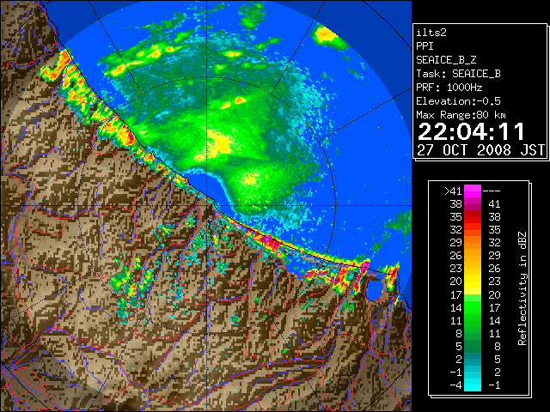This screenshot has width=550, height=412.
Task: Pick the bright green 14 to 17 dBZ band
Action: pos(473,307)
